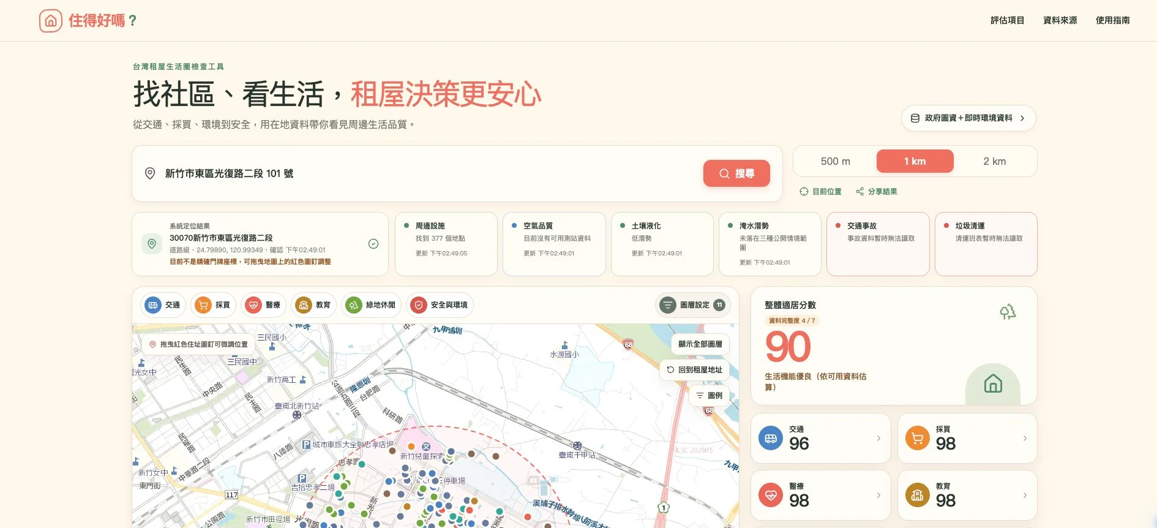Open the 評估項目 navigation item
The width and height of the screenshot is (1157, 528).
coord(1007,20)
